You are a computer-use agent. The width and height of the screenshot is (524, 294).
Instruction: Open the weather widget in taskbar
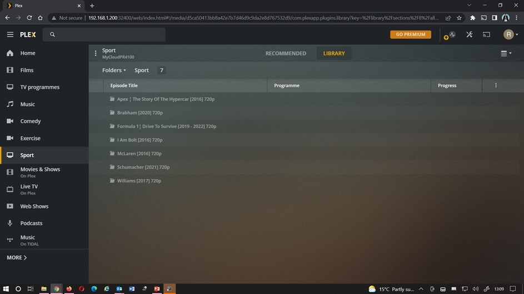[x=391, y=289]
